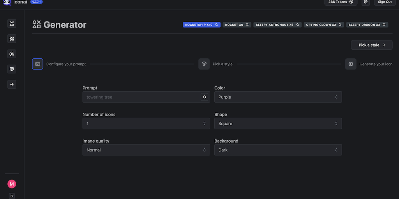Expand sidebar with the arrow icon
This screenshot has width=399, height=199.
(12, 84)
